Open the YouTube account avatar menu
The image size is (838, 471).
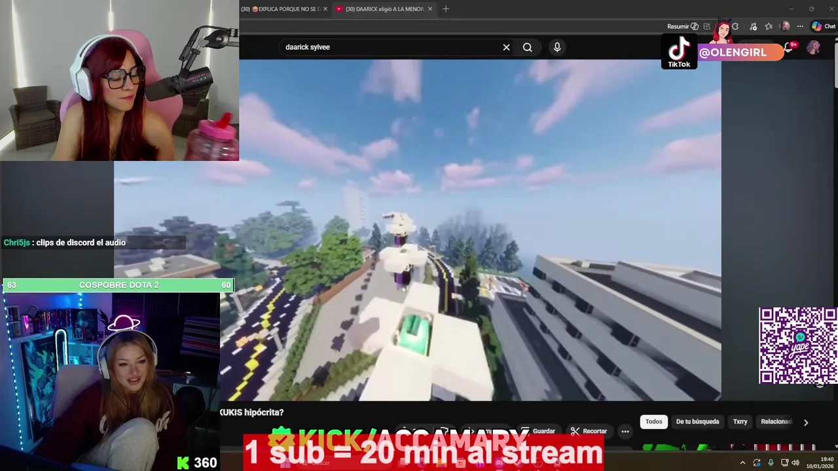[x=814, y=48]
